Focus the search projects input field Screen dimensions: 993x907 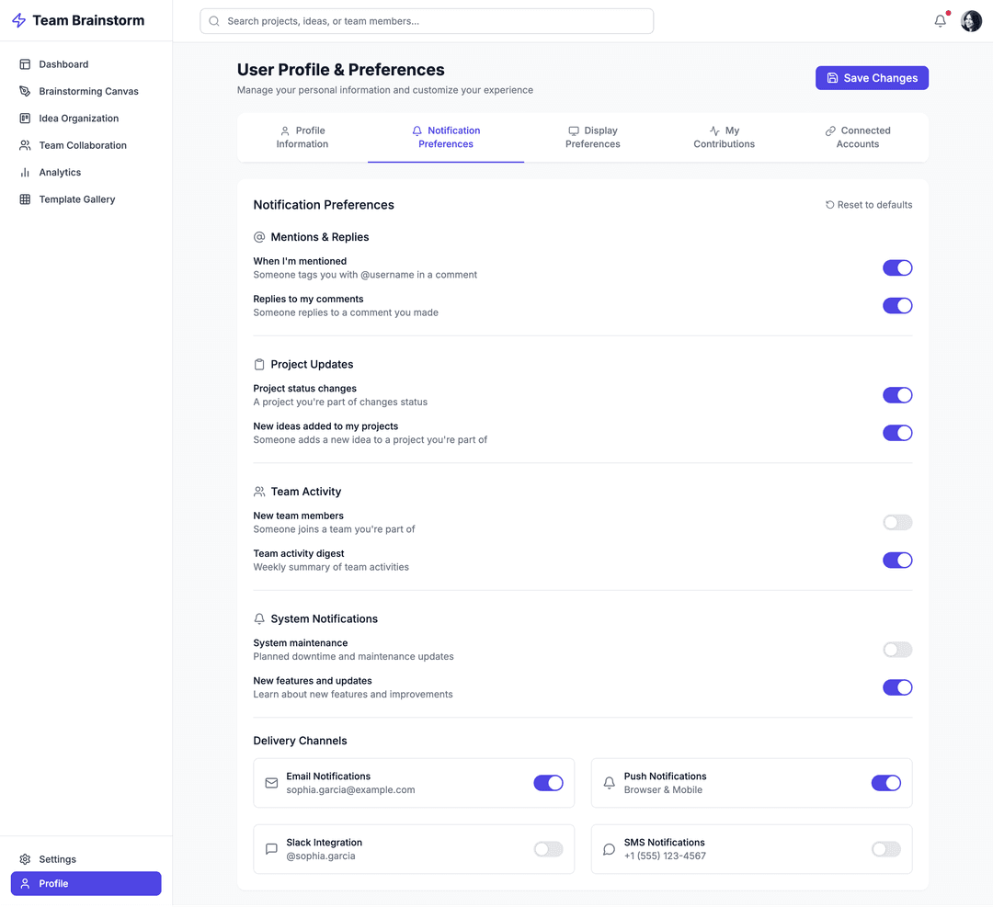427,21
